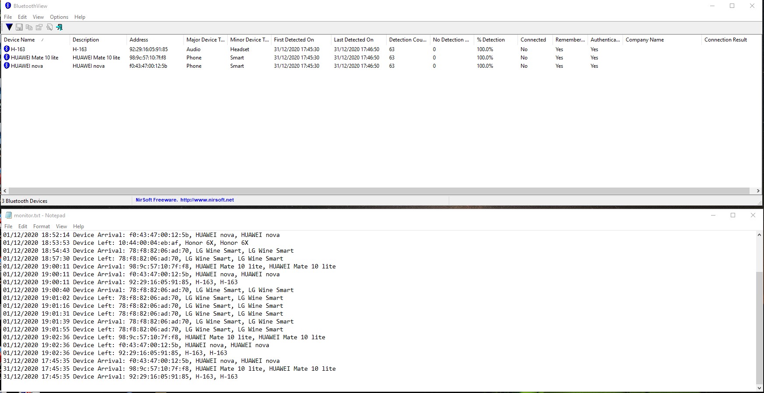Click right arrow of BluetoothView horizontal scrollbar
The height and width of the screenshot is (393, 764).
[758, 191]
